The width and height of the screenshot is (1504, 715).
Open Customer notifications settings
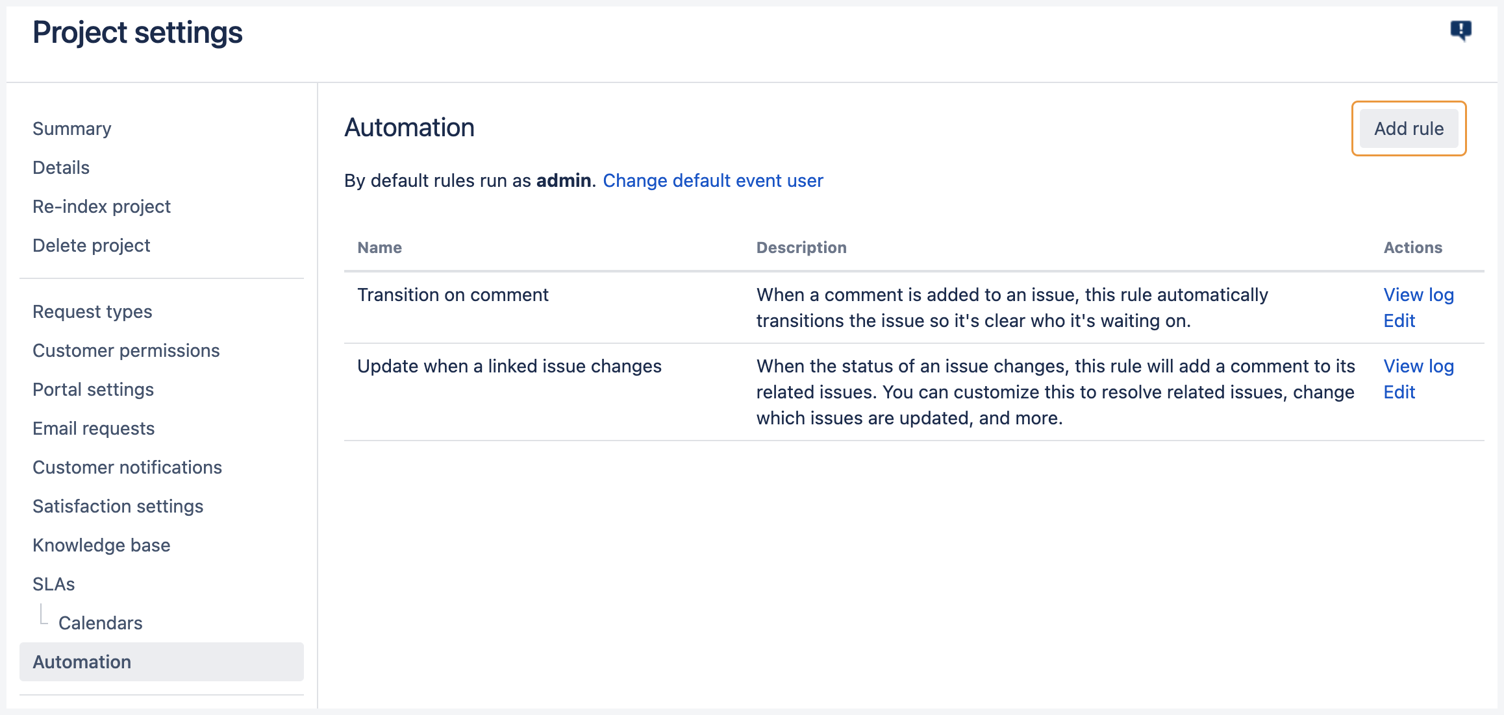point(127,467)
